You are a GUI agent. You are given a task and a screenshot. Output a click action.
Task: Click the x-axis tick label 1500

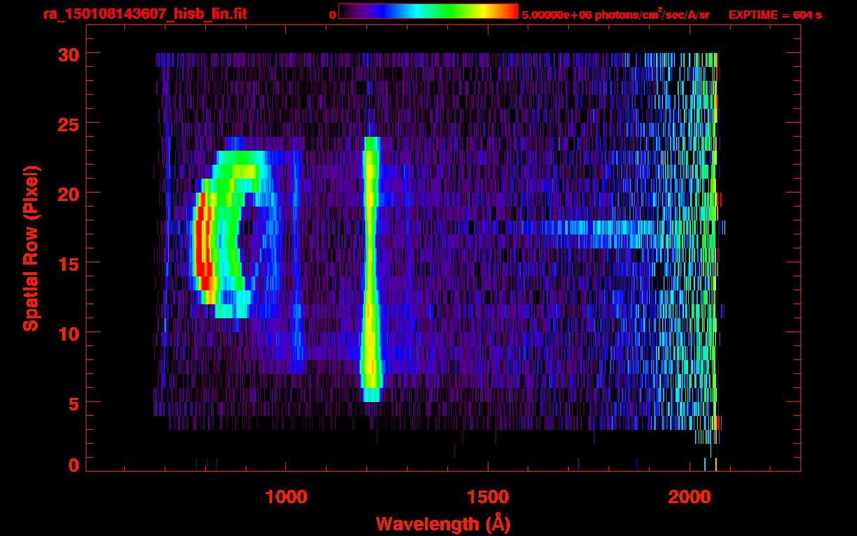coord(487,497)
